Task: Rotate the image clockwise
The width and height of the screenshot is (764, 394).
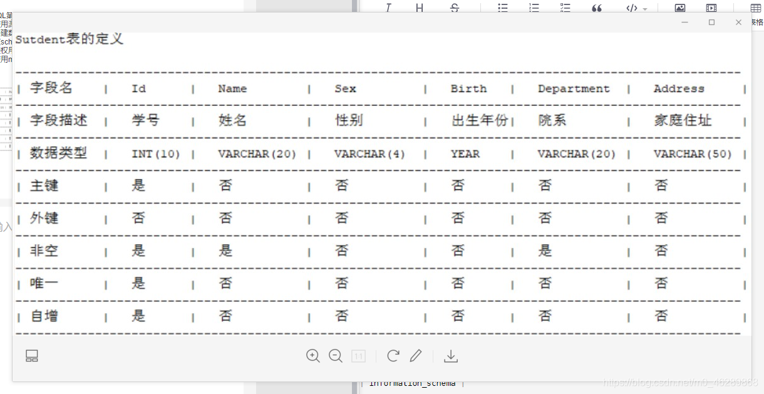Action: 393,356
